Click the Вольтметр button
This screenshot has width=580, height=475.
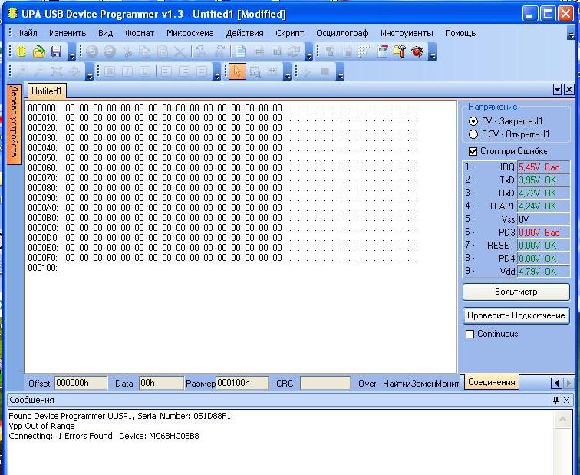[516, 292]
